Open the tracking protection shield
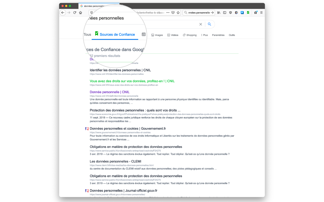The width and height of the screenshot is (324, 202). [x=91, y=13]
